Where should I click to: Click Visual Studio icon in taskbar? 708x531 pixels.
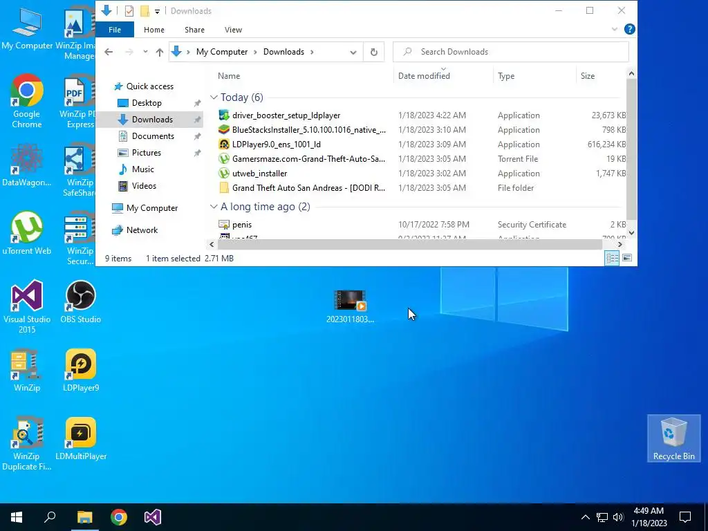[153, 517]
